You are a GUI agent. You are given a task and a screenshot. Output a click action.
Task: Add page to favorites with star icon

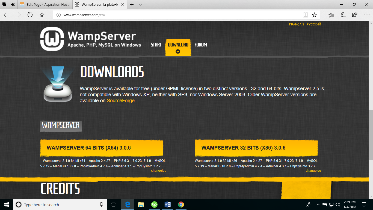(314, 15)
